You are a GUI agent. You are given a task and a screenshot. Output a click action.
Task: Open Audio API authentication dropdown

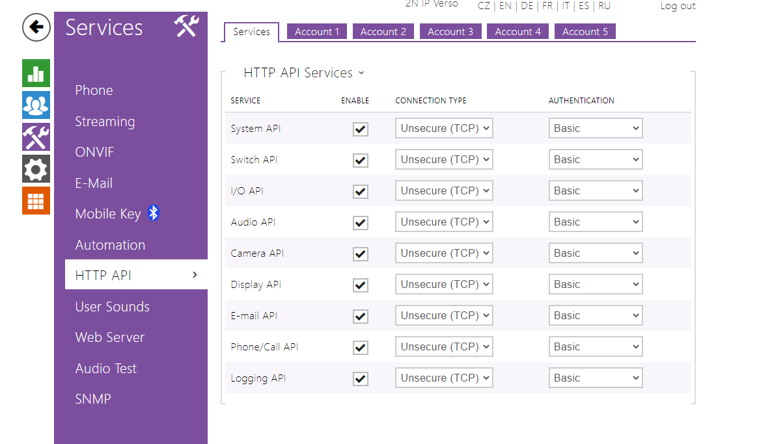pyautogui.click(x=596, y=222)
